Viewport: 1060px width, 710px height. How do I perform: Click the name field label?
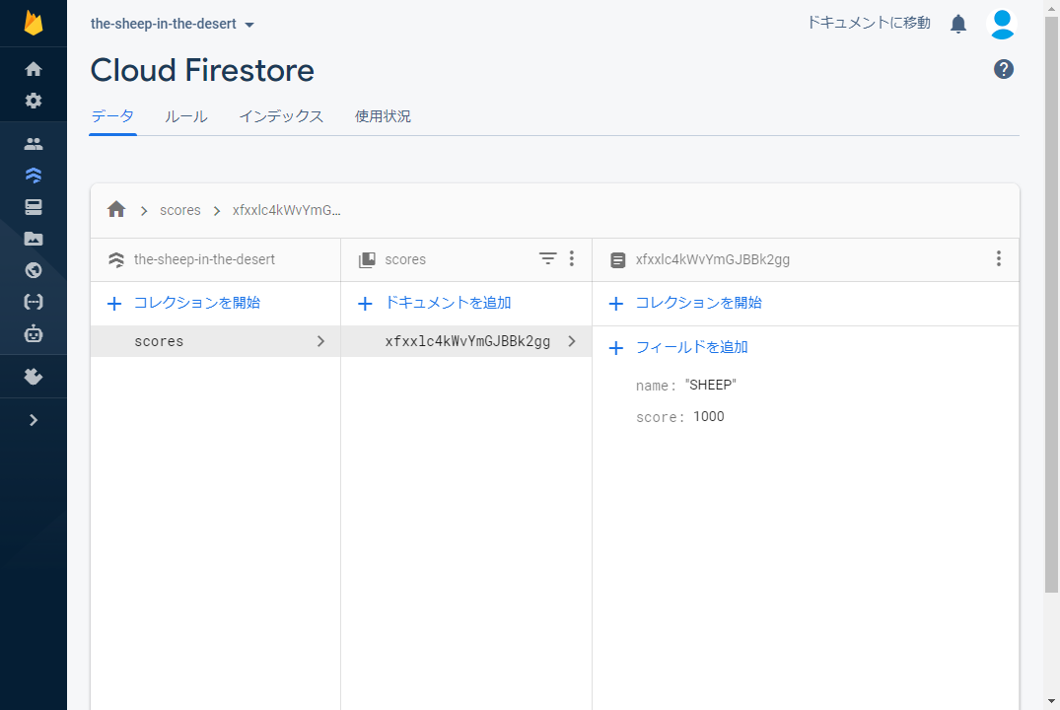pyautogui.click(x=656, y=386)
